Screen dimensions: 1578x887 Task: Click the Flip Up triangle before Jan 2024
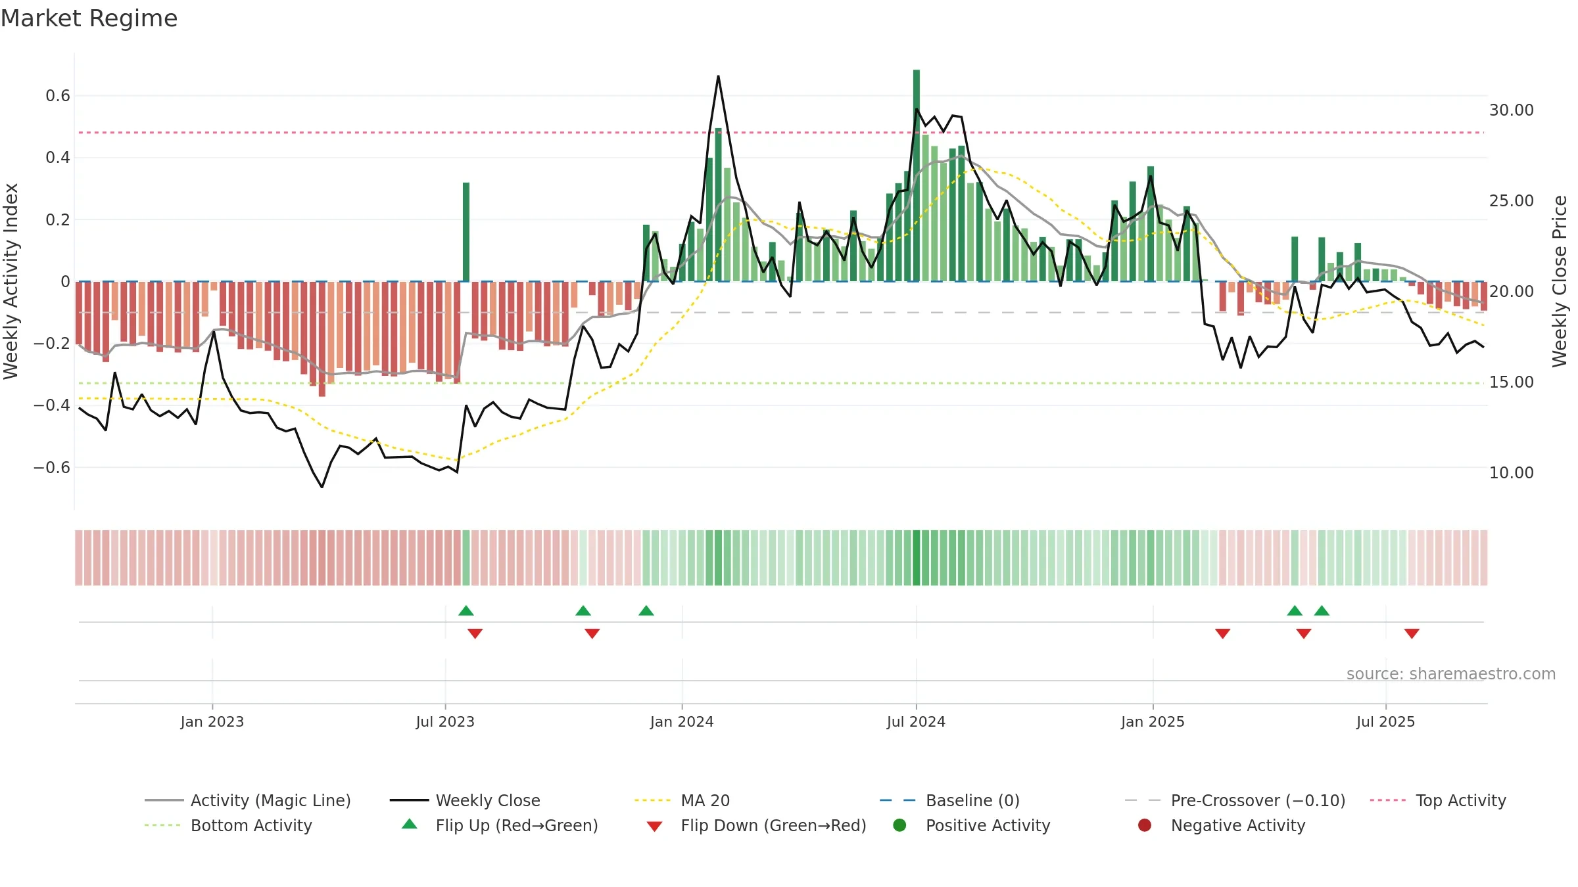646,611
